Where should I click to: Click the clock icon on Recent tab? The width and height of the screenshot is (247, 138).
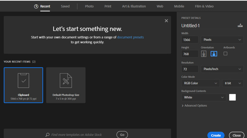click(36, 6)
